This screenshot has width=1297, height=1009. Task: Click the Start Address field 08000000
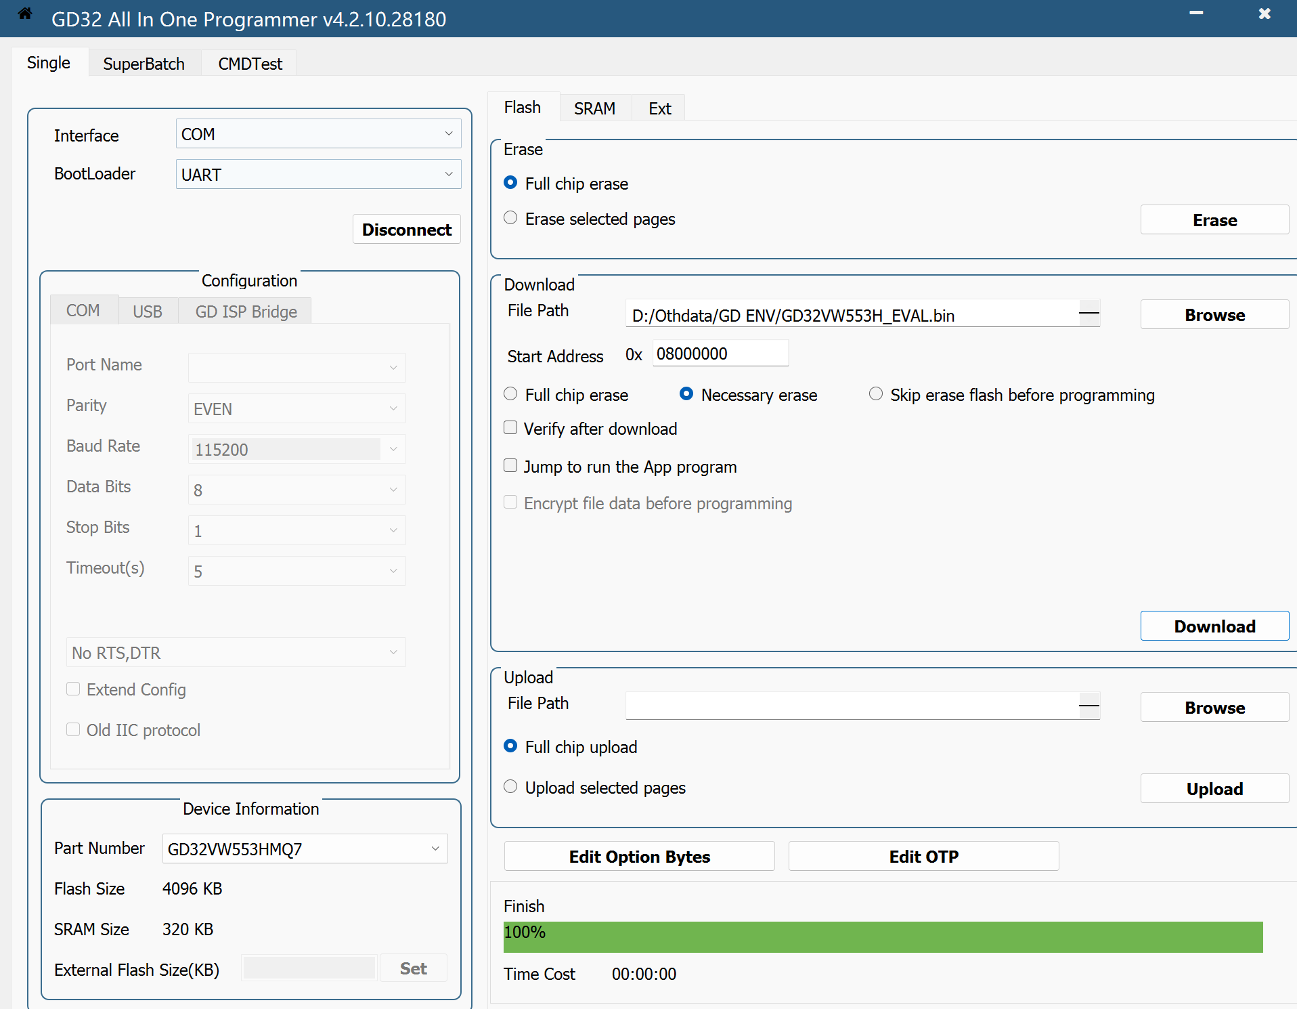[720, 353]
